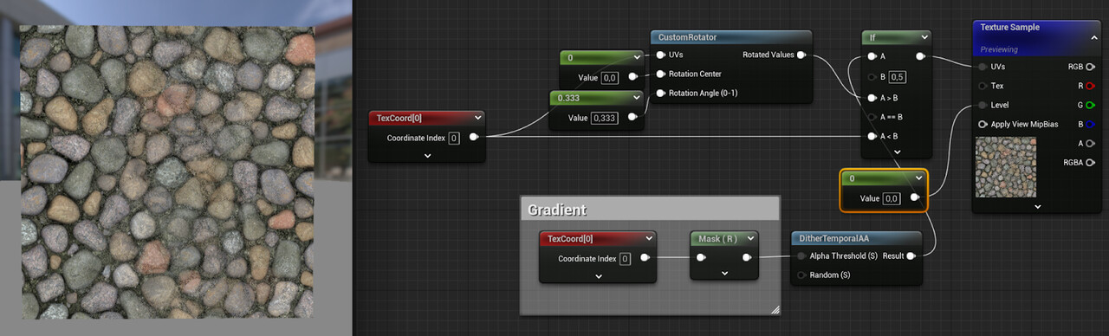Image resolution: width=1109 pixels, height=336 pixels.
Task: Click the Value field of the selected 0 node
Action: point(891,198)
